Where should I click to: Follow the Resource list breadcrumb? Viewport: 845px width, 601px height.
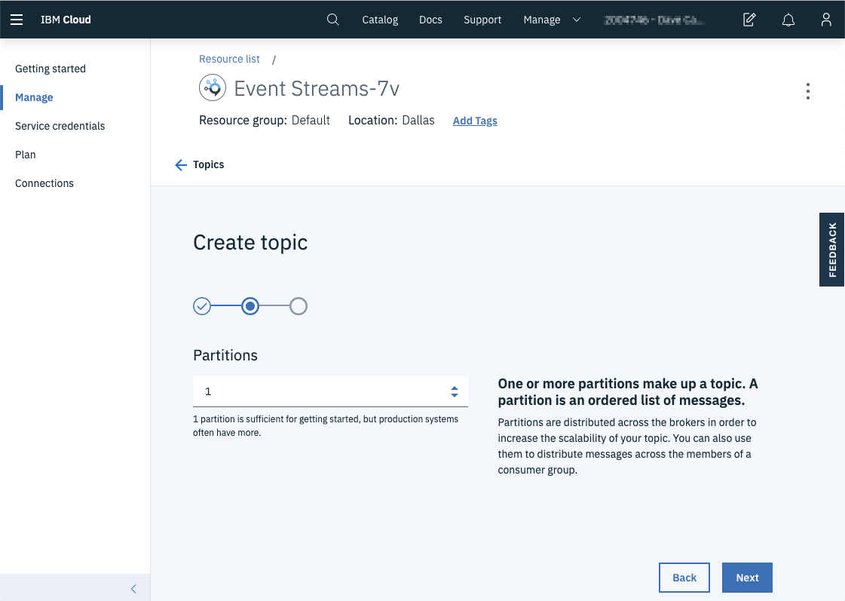coord(229,60)
